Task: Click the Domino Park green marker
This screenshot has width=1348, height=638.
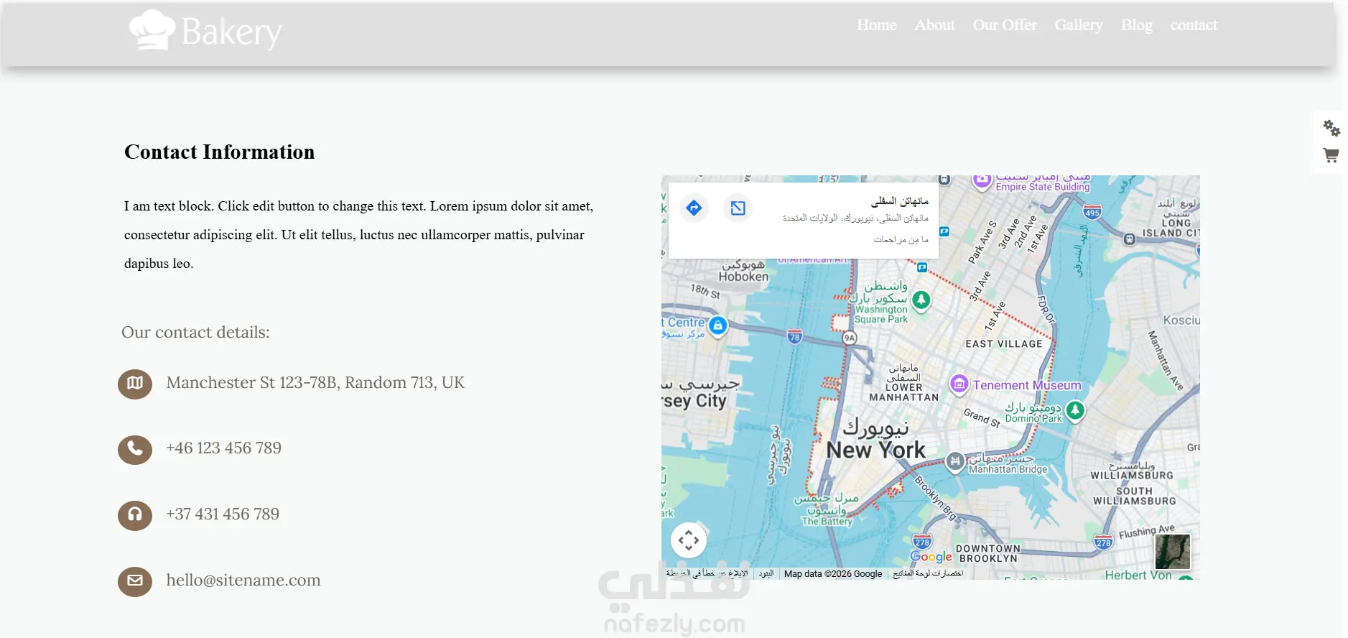Action: tap(1075, 410)
